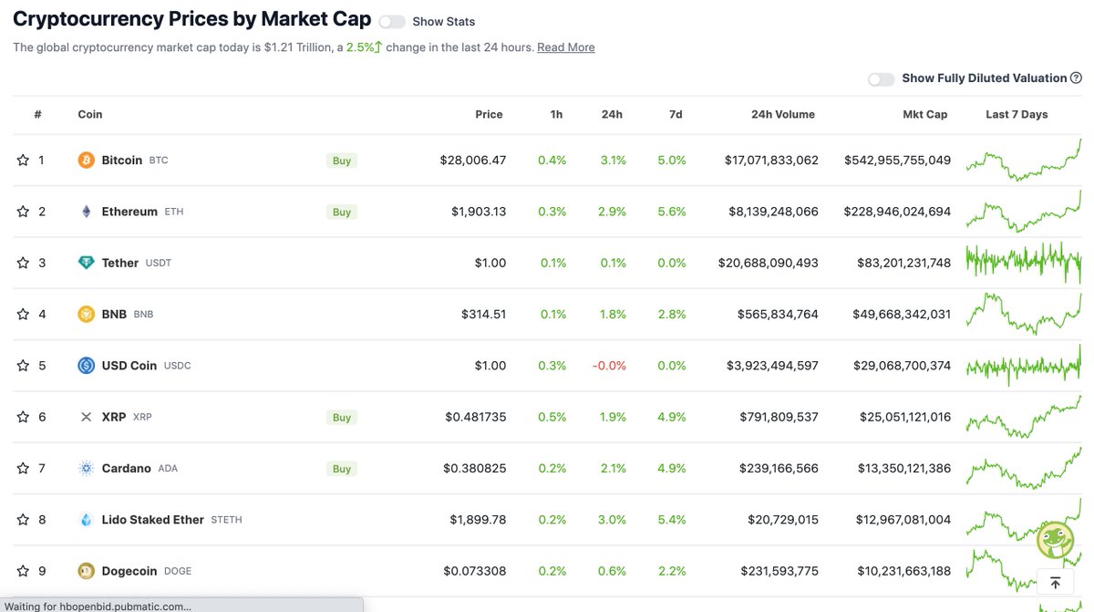Sort by the Coin column header

coord(90,115)
